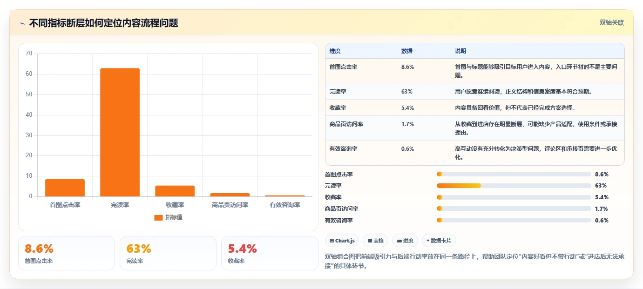The width and height of the screenshot is (643, 289).
Task: Click the 收藏率 progress bar
Action: coord(514,197)
